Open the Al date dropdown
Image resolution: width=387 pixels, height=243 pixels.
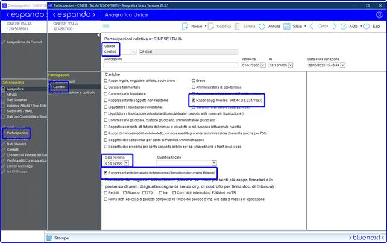point(291,65)
